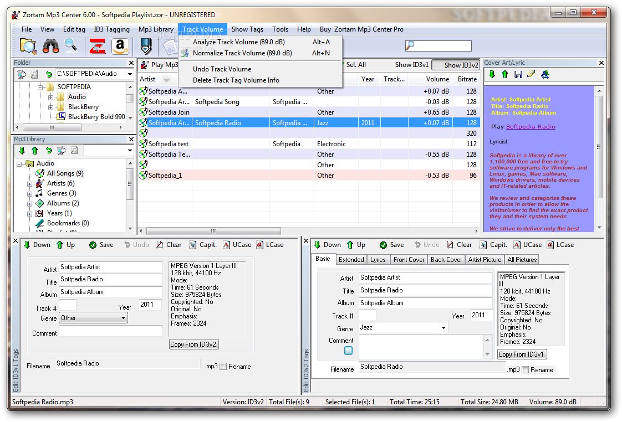Image resolution: width=622 pixels, height=422 pixels.
Task: Switch to the Front Cover tab
Action: pos(409,260)
